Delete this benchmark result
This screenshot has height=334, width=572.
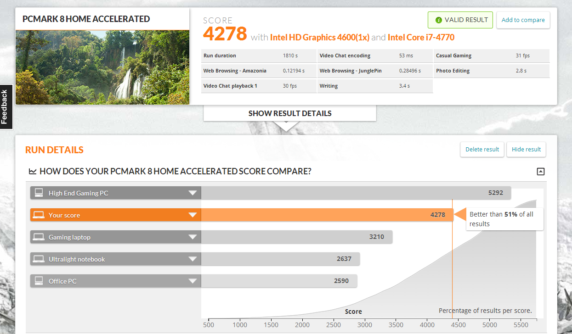[482, 150]
